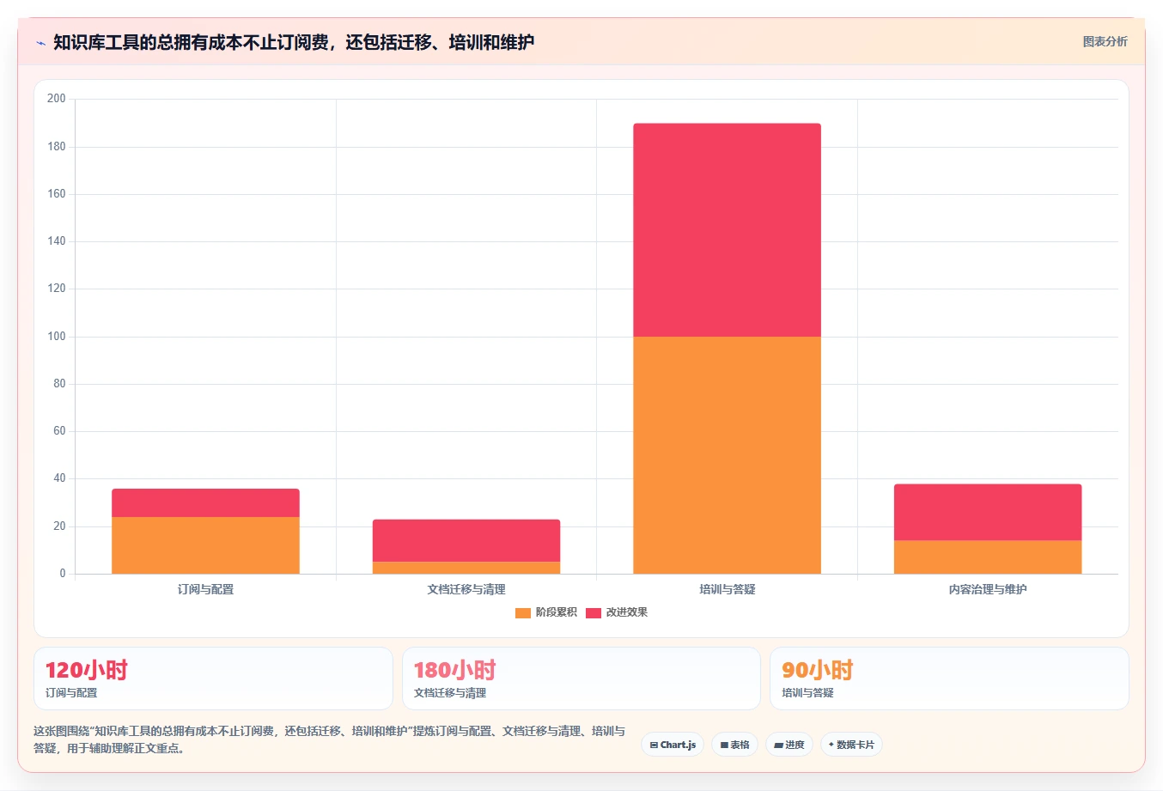Click the red 改进效果 legend swatch
The width and height of the screenshot is (1163, 791).
coord(594,612)
